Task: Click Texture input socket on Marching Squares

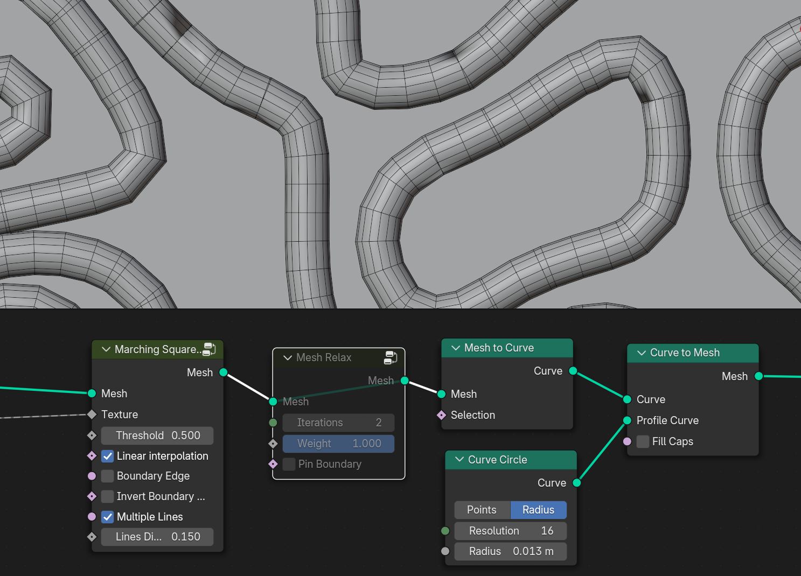Action: coord(92,415)
